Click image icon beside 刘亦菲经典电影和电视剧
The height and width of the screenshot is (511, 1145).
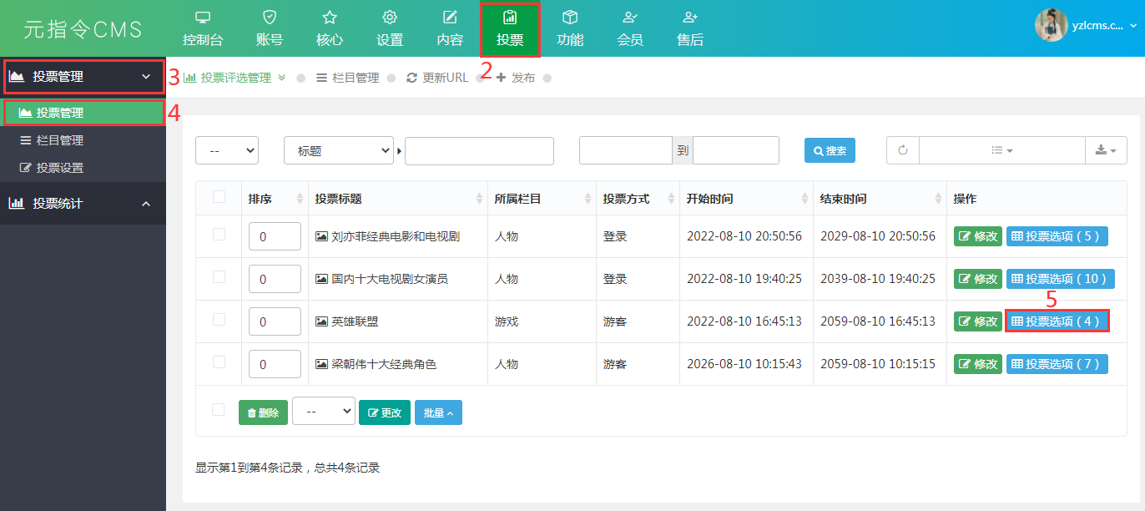(x=321, y=236)
